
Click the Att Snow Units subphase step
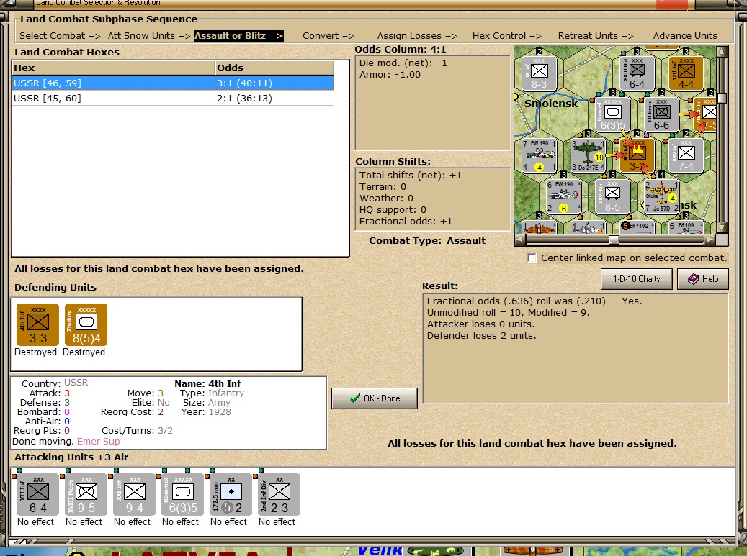tap(149, 36)
